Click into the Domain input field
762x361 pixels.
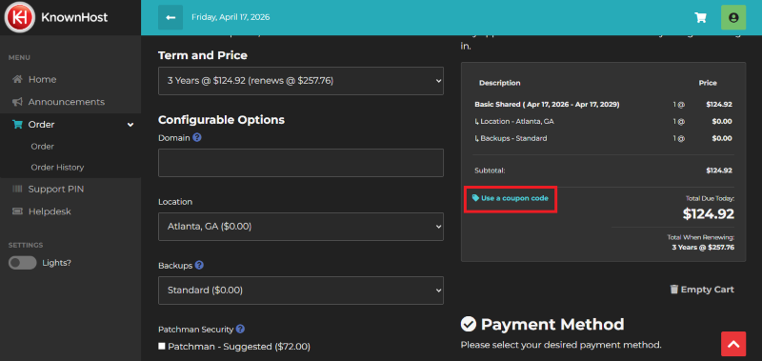pos(301,163)
